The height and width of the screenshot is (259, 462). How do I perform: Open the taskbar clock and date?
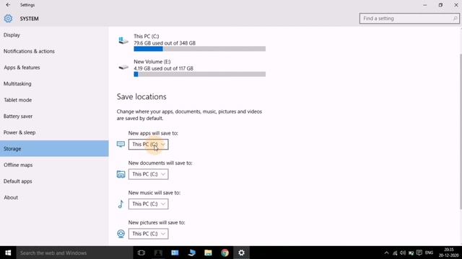point(449,253)
